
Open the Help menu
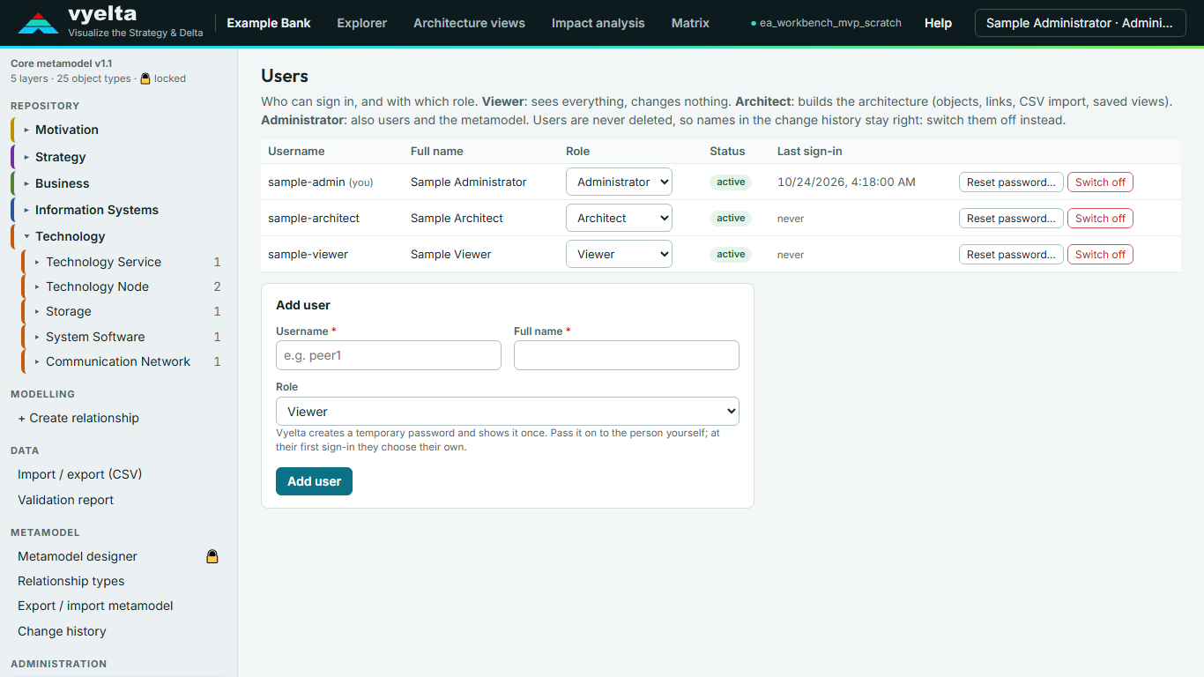[x=938, y=23]
